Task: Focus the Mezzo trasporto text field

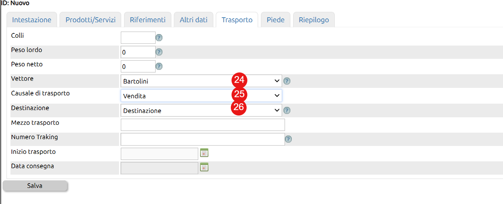Action: tap(203, 125)
